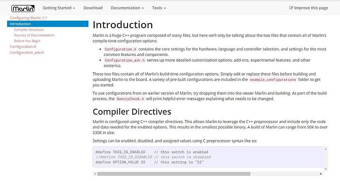Open the Getting Started dropdown menu

point(59,8)
